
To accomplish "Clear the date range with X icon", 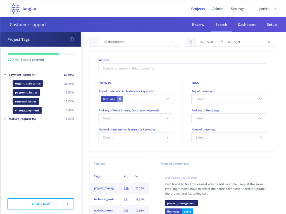I will click(x=269, y=42).
